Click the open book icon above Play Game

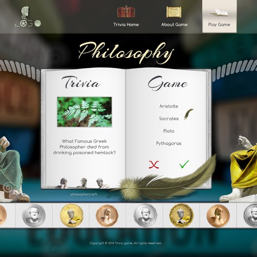point(219,12)
